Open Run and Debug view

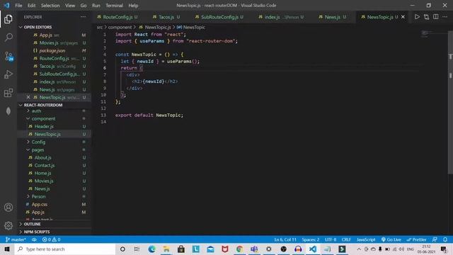click(x=8, y=74)
